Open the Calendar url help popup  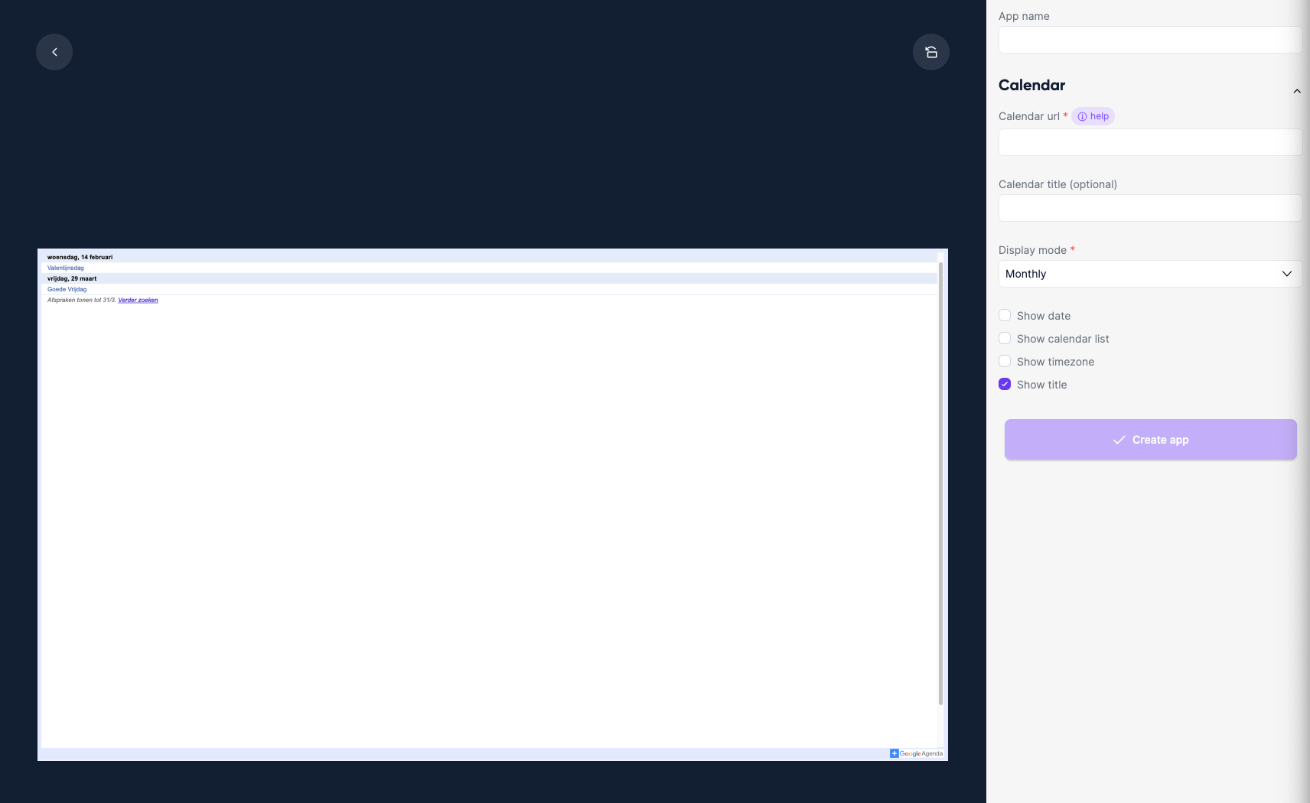tap(1093, 116)
